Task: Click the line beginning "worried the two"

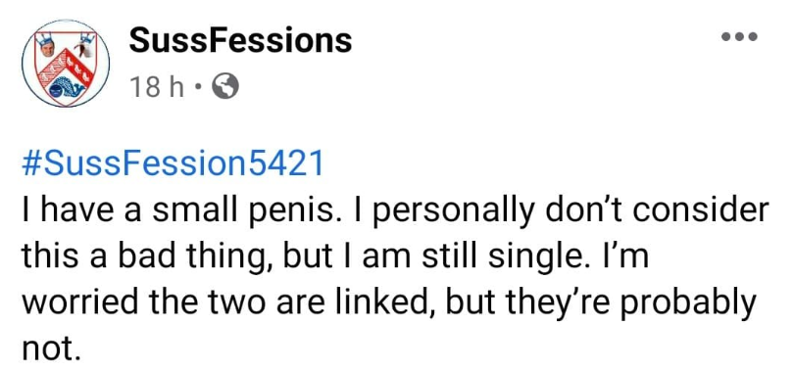Action: (389, 302)
